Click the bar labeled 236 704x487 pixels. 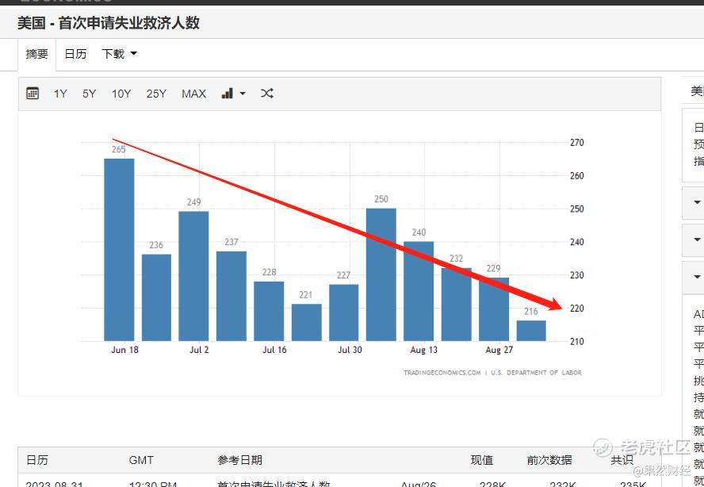(x=156, y=298)
